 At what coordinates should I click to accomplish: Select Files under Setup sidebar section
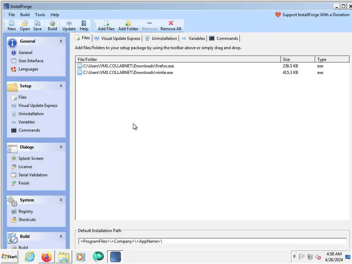(22, 97)
